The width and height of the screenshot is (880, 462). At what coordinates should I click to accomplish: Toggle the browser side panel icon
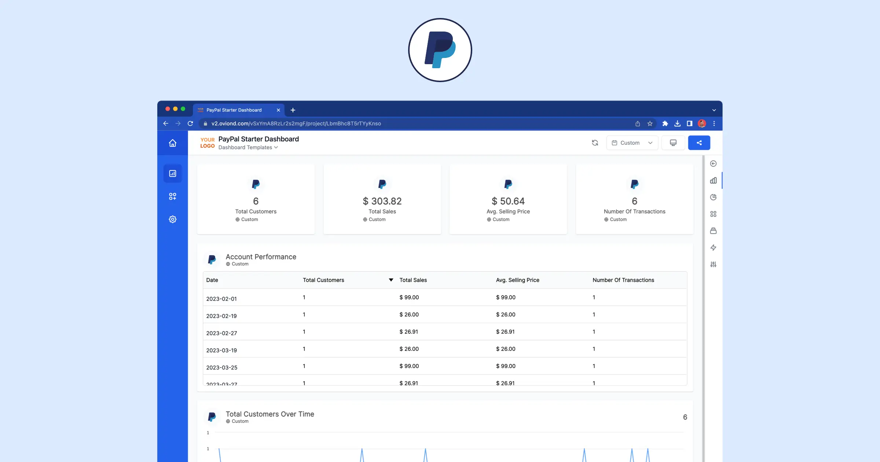pos(689,124)
